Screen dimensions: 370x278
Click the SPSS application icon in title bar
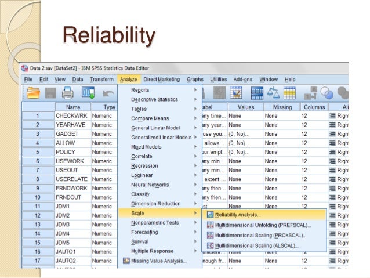(x=24, y=68)
